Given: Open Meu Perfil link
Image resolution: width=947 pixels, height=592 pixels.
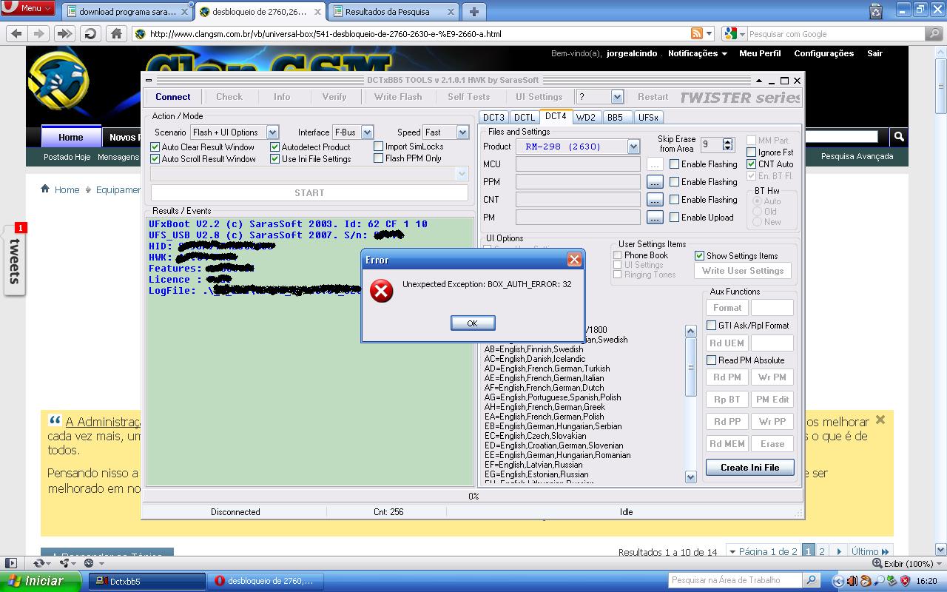Looking at the screenshot, I should pos(760,53).
